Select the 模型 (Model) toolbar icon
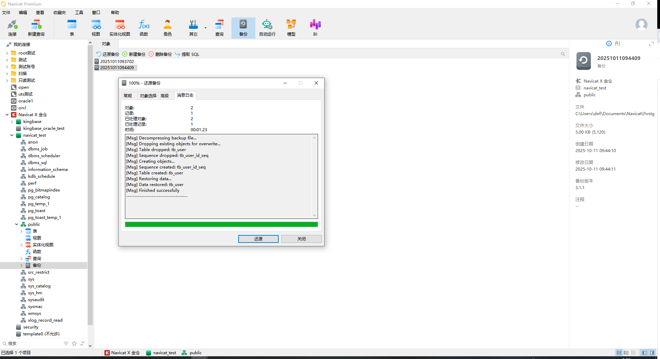 (291, 28)
